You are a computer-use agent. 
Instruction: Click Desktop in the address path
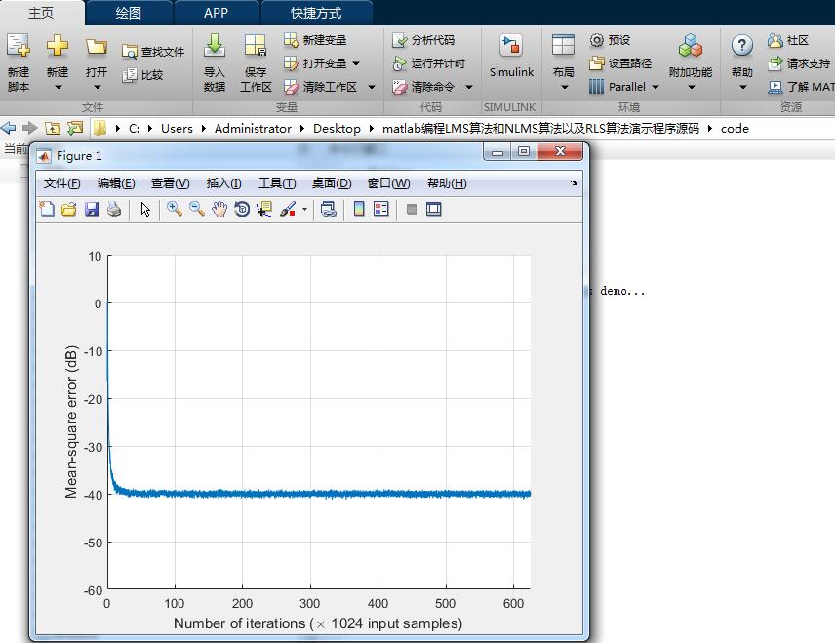[337, 129]
